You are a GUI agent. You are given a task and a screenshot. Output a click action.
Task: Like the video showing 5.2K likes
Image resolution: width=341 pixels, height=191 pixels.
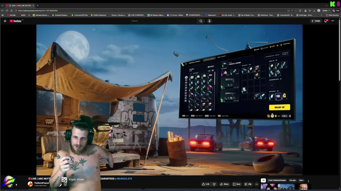click(x=206, y=184)
